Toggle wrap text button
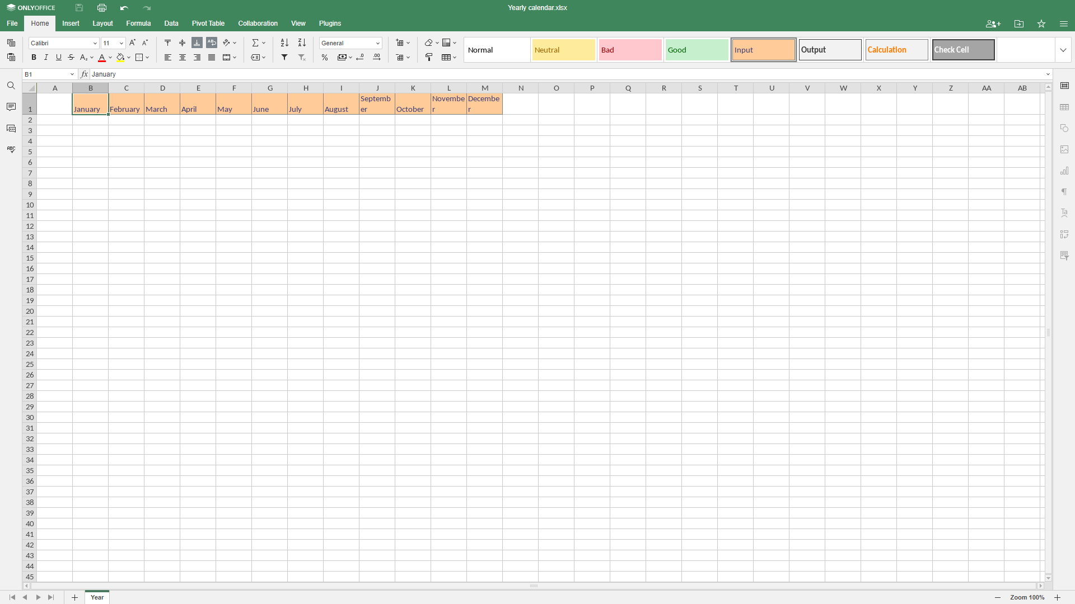This screenshot has height=604, width=1075. coord(212,43)
